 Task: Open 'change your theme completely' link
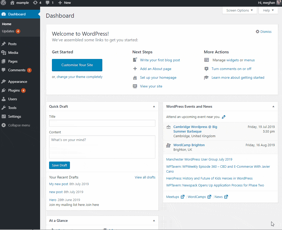(79, 77)
